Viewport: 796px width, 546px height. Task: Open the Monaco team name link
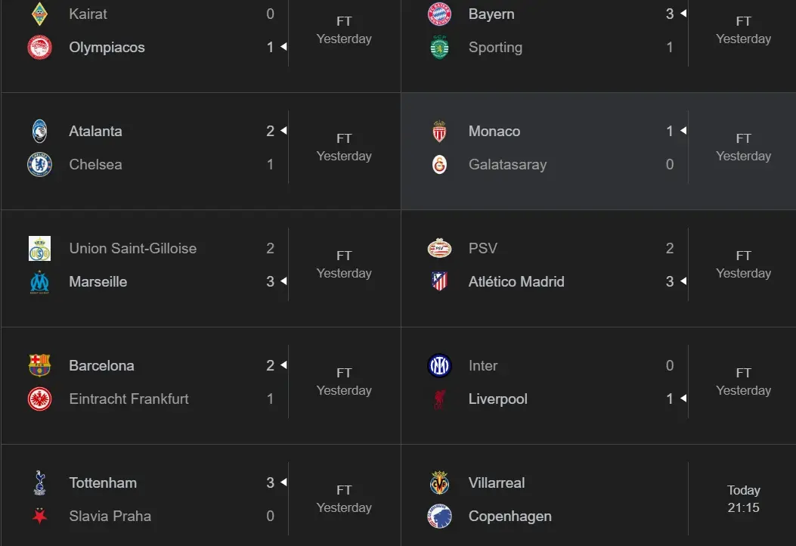[494, 131]
